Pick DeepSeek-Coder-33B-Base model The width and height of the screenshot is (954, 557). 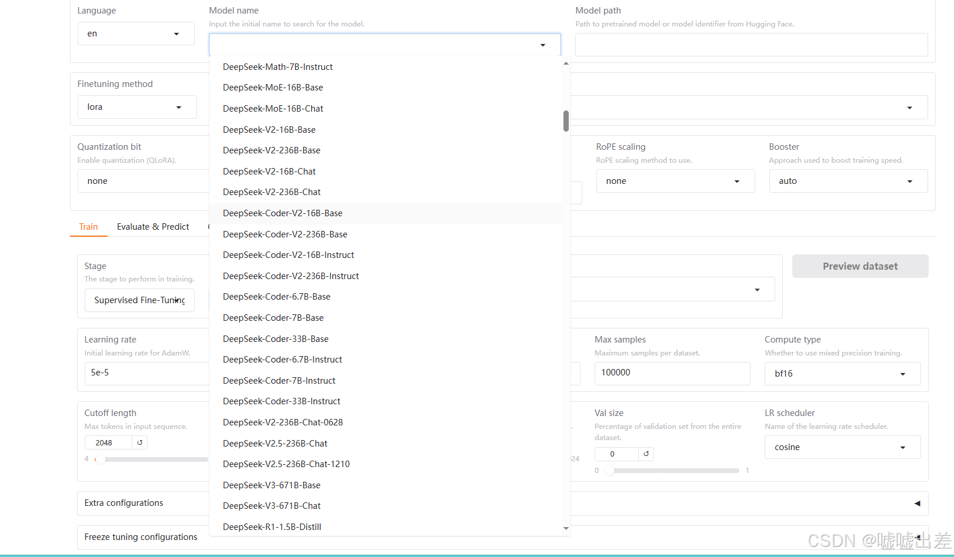click(x=385, y=339)
